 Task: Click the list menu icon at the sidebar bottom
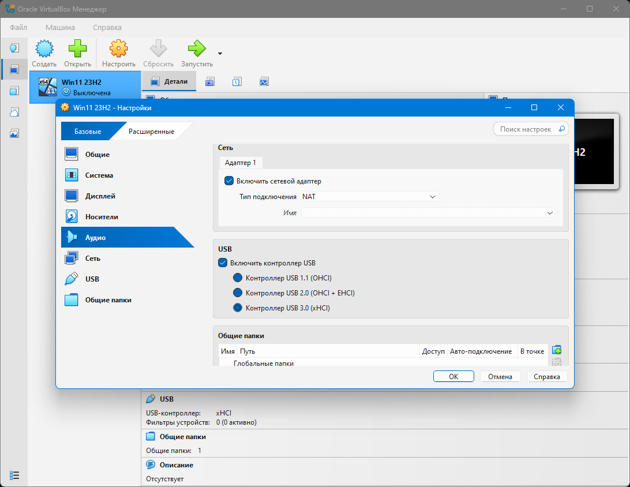(x=14, y=475)
